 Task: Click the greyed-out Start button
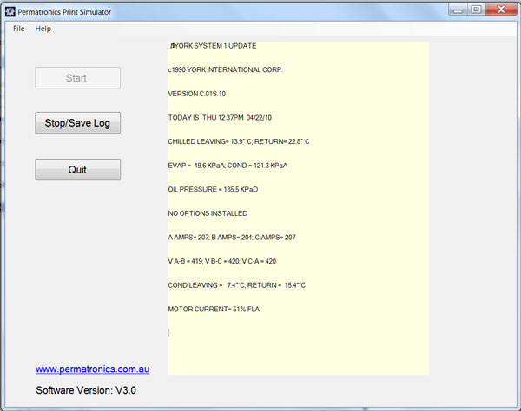point(78,78)
